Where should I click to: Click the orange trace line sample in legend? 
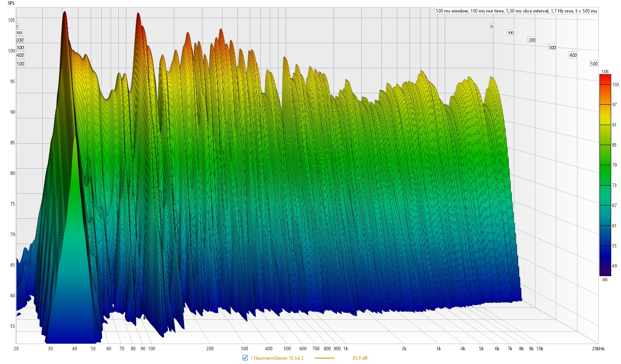point(324,358)
